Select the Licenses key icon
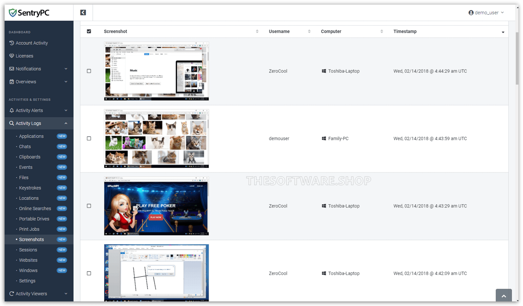 [x=12, y=55]
